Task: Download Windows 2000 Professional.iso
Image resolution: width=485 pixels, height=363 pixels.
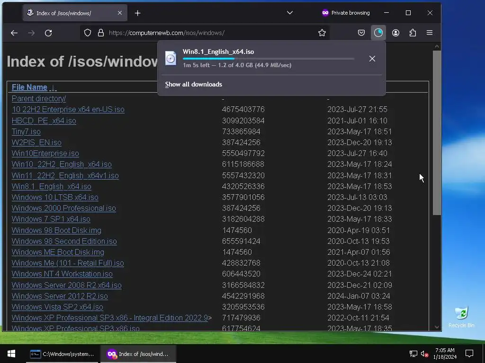Action: (x=64, y=208)
